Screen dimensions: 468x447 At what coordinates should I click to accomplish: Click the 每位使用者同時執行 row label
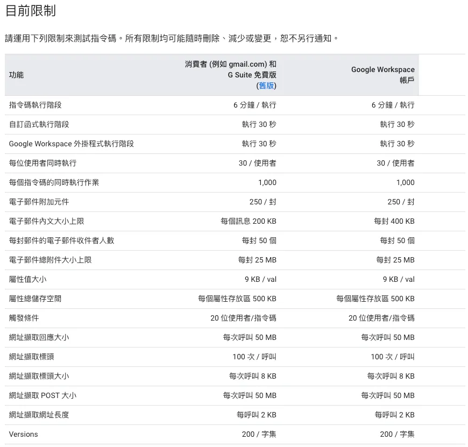coord(43,163)
